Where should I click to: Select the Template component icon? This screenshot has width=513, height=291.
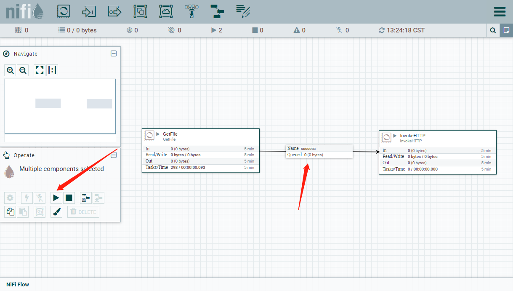click(x=217, y=11)
